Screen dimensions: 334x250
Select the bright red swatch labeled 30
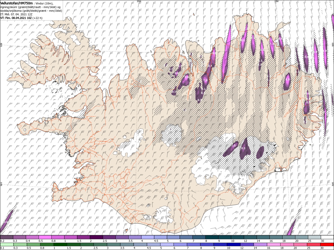click(327, 244)
